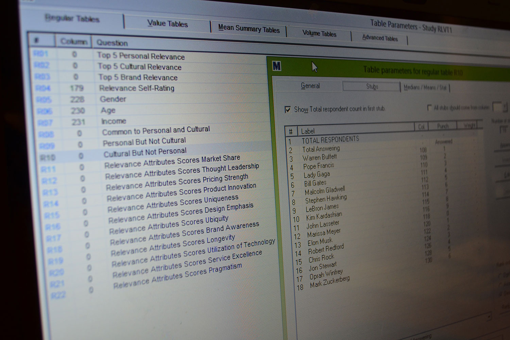Click the Question column header

(112, 43)
